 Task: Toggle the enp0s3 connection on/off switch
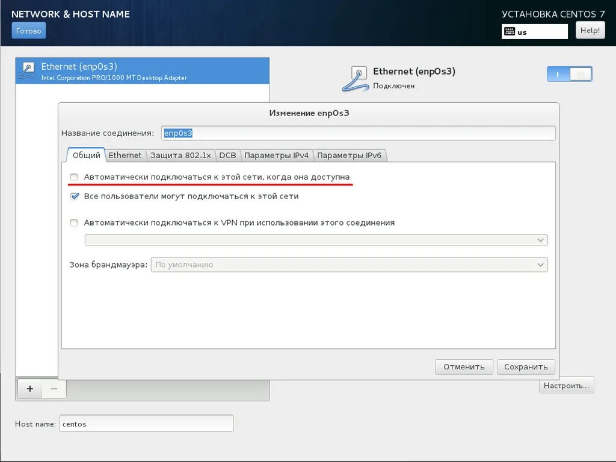[x=569, y=74]
